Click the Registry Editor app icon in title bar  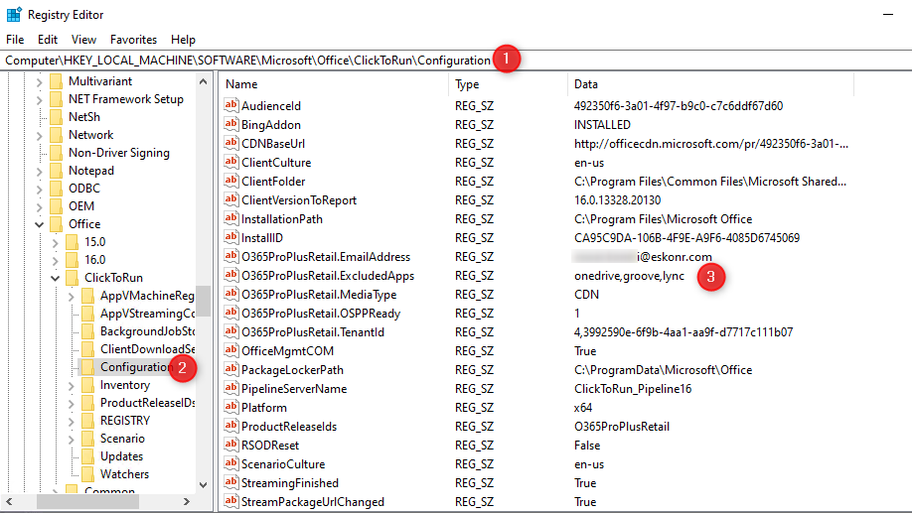(13, 14)
